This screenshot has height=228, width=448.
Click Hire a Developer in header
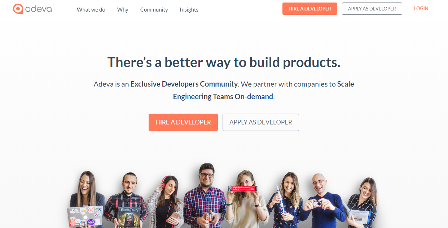pyautogui.click(x=310, y=9)
